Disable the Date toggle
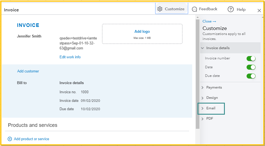The width and height of the screenshot is (265, 146). coord(251,67)
